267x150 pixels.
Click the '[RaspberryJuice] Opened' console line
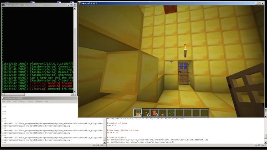pos(38,72)
